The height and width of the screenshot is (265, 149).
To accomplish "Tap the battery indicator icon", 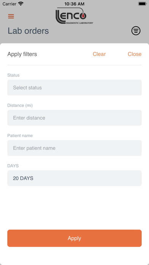I will pyautogui.click(x=143, y=4).
